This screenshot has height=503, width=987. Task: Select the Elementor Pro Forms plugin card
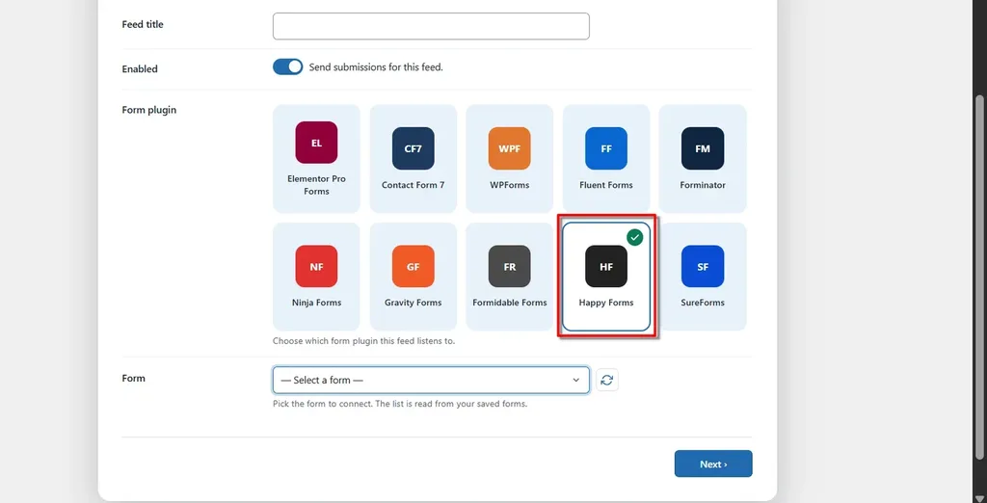(x=316, y=159)
